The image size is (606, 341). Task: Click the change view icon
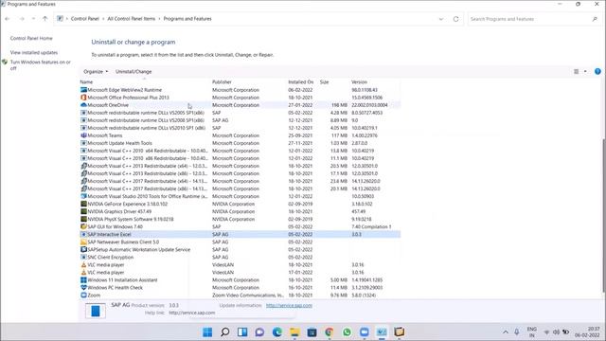[576, 72]
